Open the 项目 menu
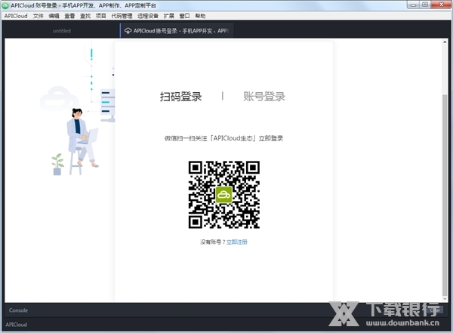This screenshot has width=453, height=333. (x=101, y=16)
